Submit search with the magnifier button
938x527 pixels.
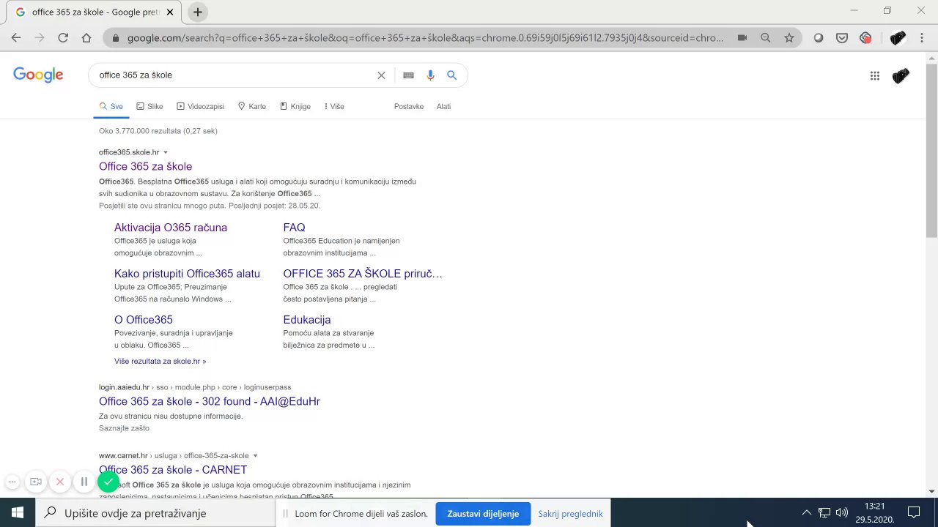(x=452, y=75)
